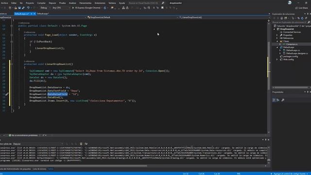
Task: Collapse the Default class outlining toggle
Action: [12, 26]
